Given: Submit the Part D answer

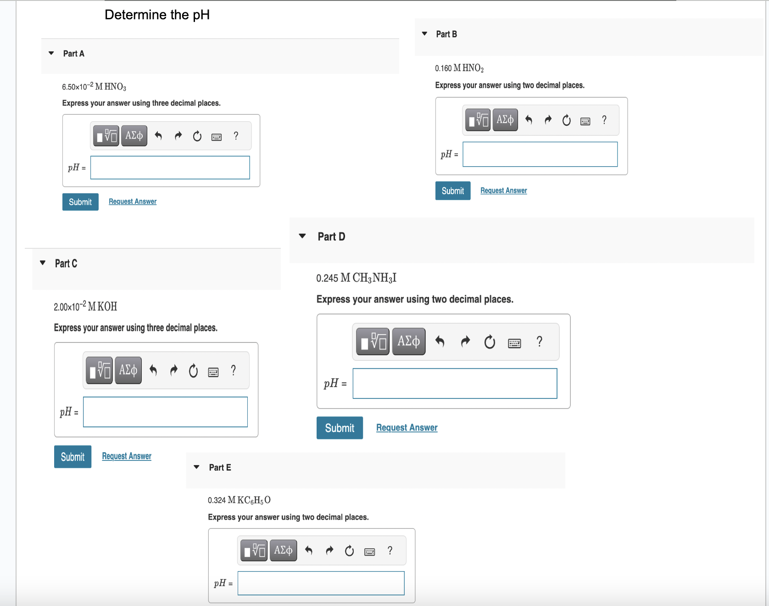Looking at the screenshot, I should click(x=340, y=428).
